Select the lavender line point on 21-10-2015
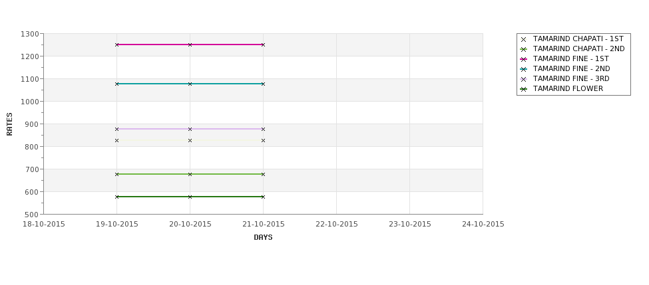 point(263,130)
